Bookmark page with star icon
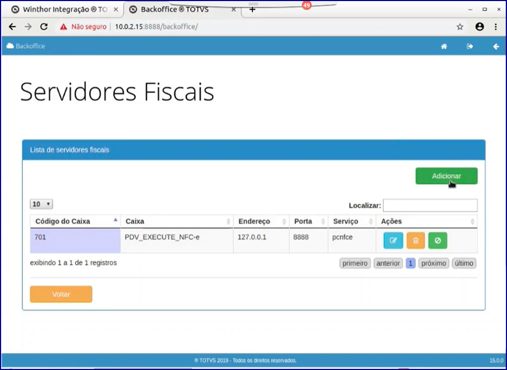 [x=460, y=27]
